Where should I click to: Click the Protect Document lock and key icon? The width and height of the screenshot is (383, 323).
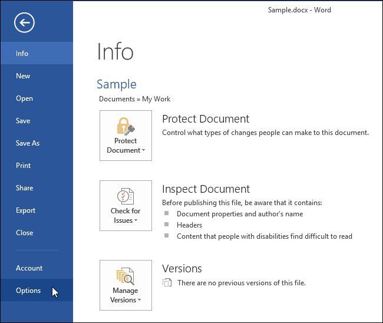[126, 126]
